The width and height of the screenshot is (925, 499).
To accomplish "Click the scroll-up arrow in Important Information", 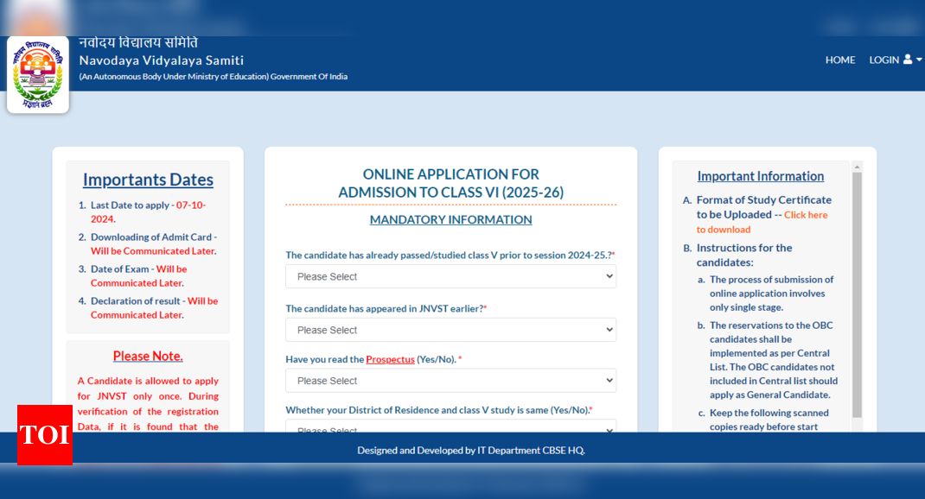I will click(858, 167).
